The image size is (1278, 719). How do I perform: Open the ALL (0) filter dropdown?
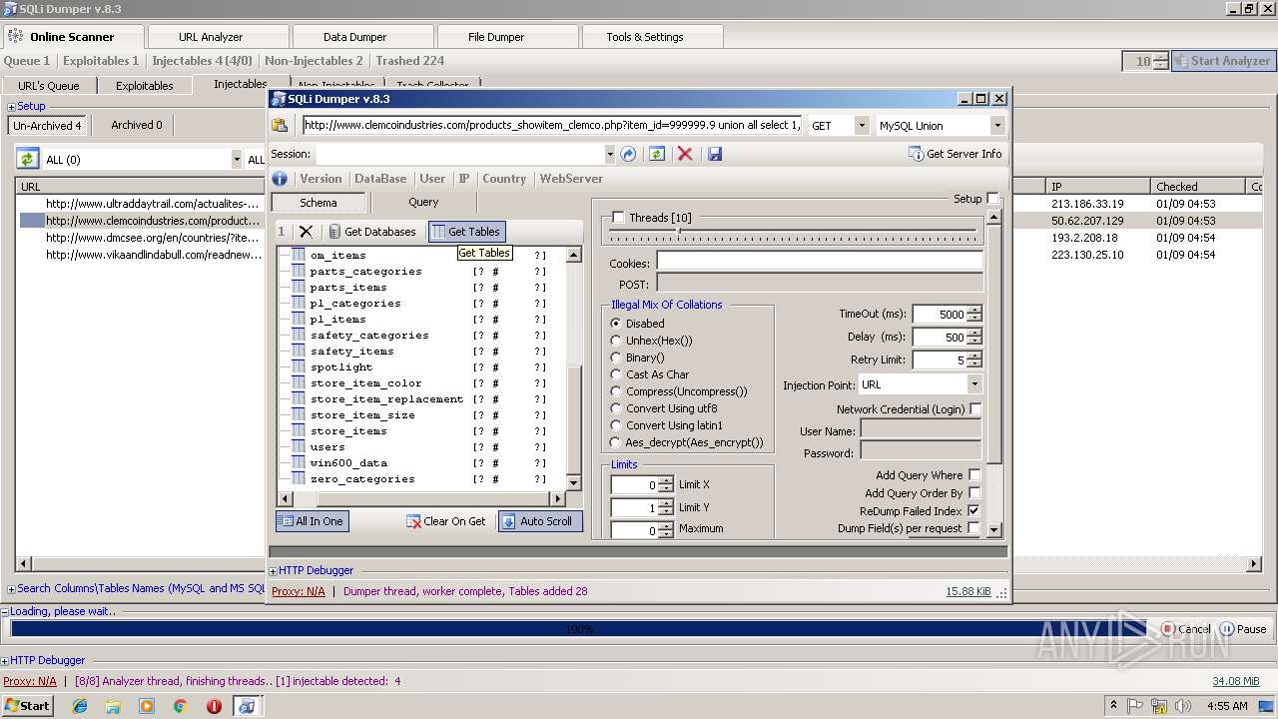click(237, 160)
